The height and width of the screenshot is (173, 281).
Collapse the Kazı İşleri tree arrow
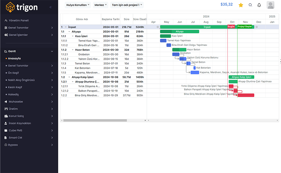click(72, 36)
